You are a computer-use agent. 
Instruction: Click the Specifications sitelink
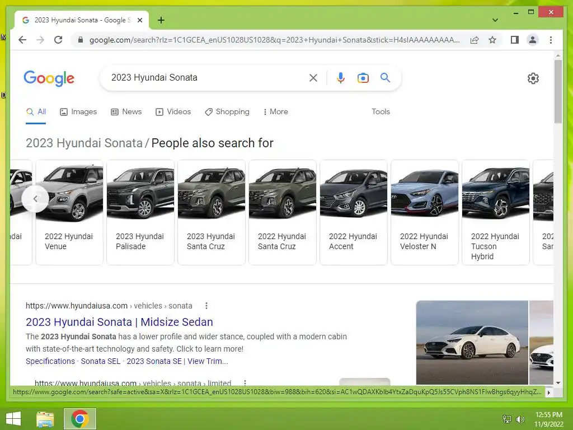[x=50, y=361]
